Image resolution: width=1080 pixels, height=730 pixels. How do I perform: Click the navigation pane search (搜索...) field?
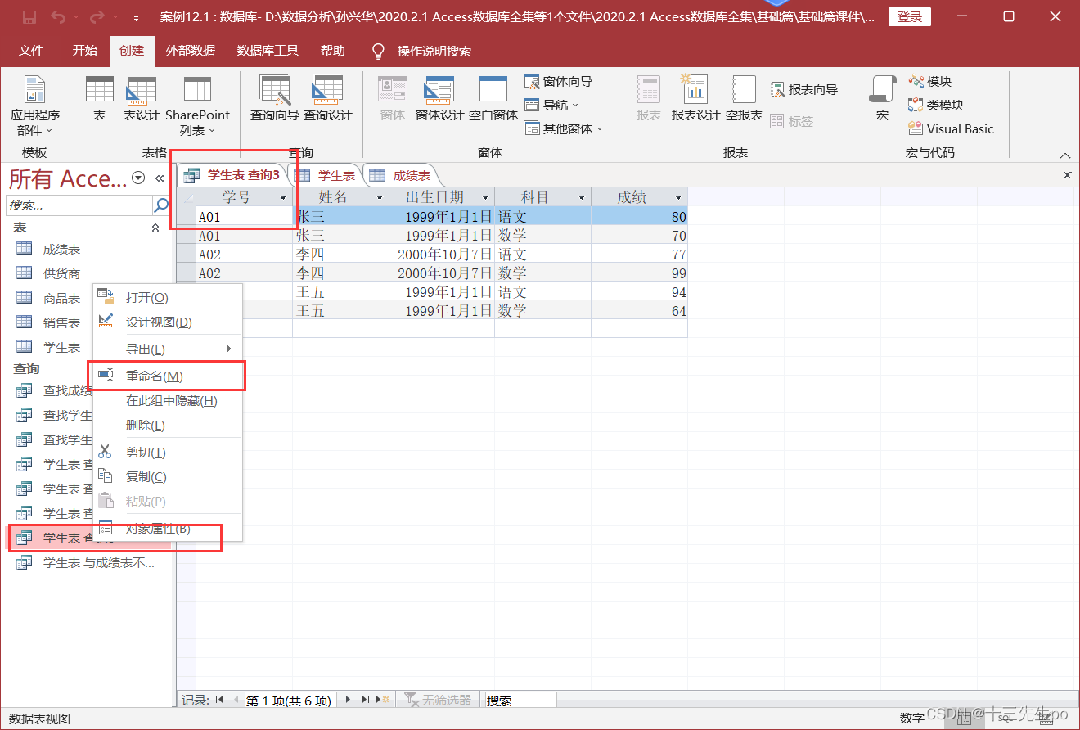tap(79, 205)
